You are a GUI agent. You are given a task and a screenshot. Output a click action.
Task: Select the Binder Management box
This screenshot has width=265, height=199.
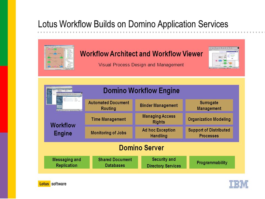pyautogui.click(x=159, y=105)
